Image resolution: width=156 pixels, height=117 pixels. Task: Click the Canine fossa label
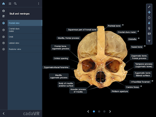[x=132, y=87]
